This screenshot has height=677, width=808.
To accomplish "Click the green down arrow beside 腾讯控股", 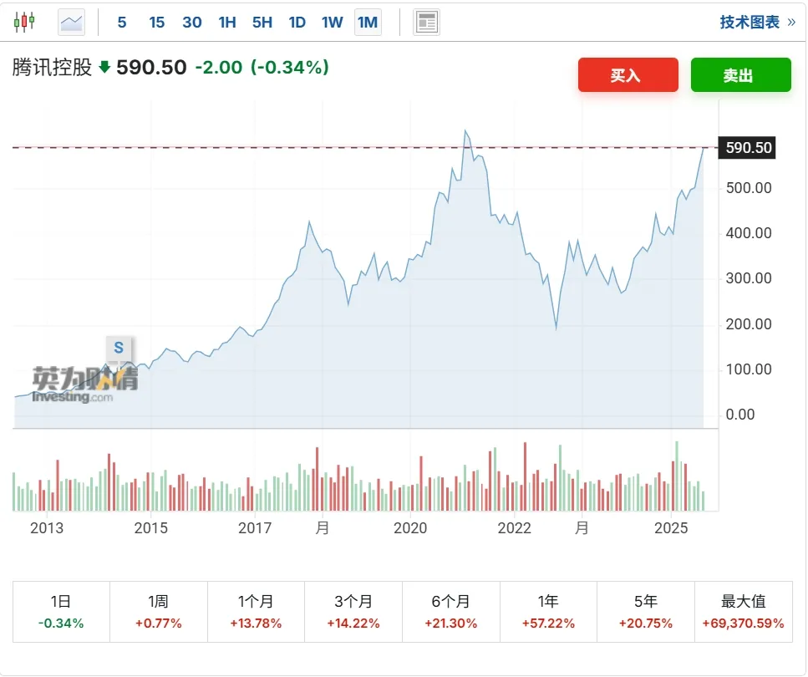I will pos(104,68).
